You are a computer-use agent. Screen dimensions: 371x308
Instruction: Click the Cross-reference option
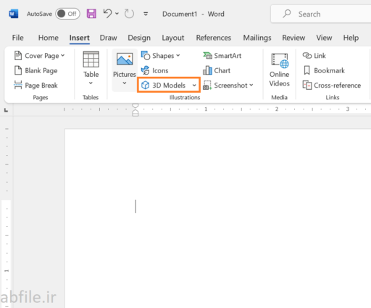click(x=332, y=86)
